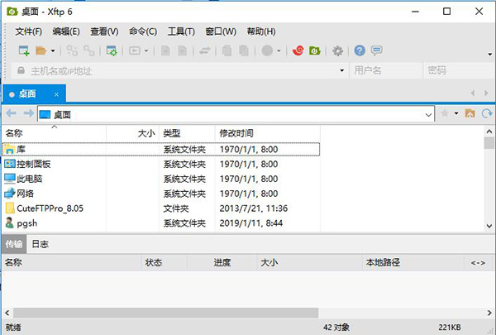Switch to the 日志 tab
Image resolution: width=496 pixels, height=335 pixels.
40,244
